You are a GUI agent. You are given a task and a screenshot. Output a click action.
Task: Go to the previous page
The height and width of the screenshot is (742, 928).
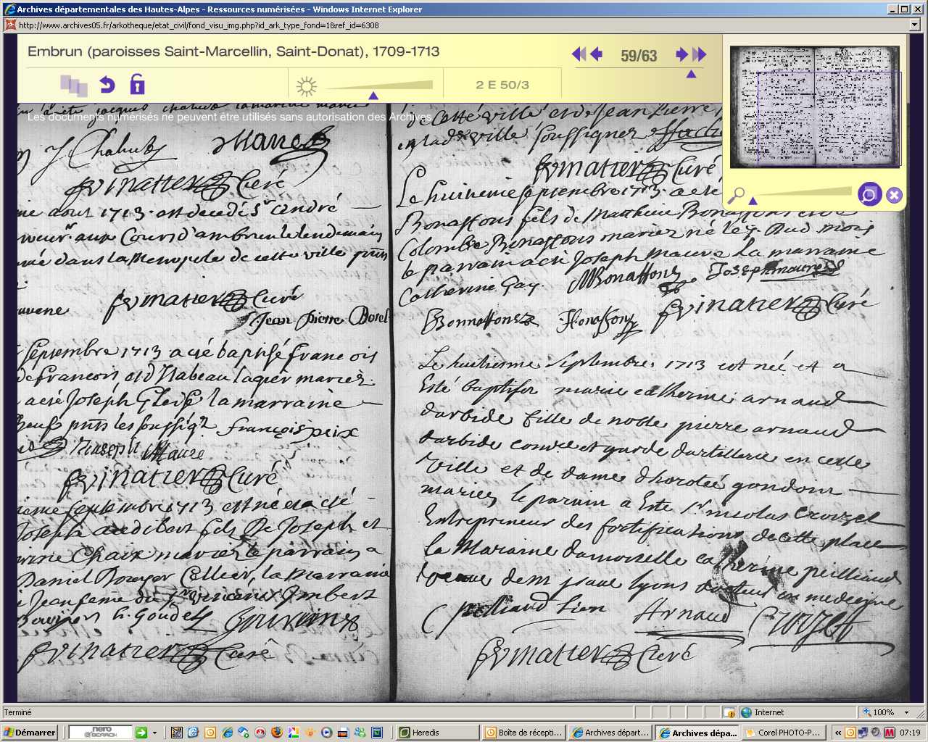596,54
